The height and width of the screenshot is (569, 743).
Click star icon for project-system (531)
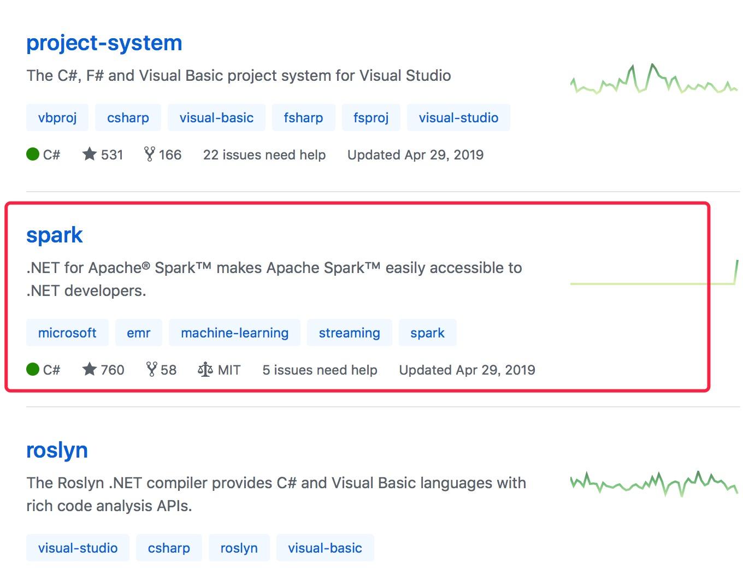pos(90,154)
